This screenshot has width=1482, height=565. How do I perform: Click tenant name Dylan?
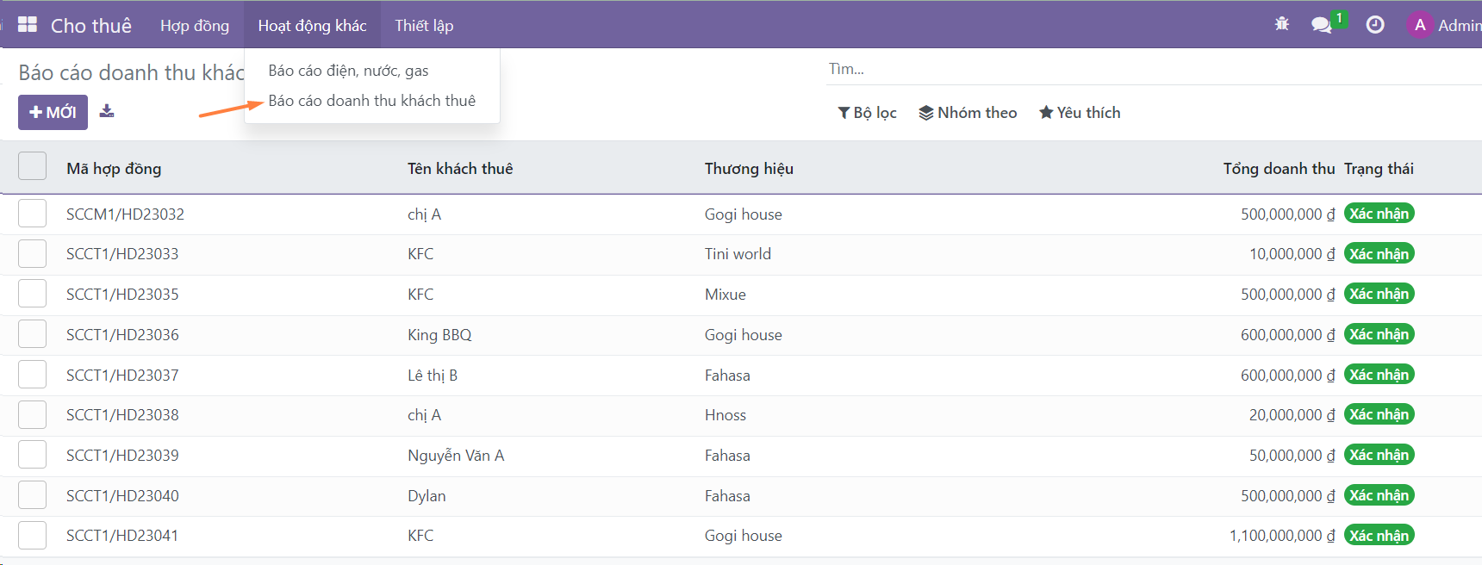tap(427, 496)
